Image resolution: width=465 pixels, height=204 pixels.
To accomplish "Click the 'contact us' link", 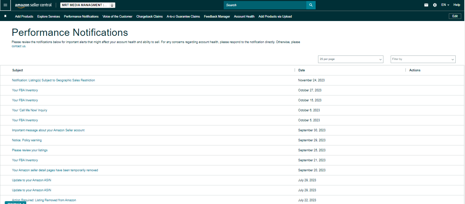I will point(19,46).
